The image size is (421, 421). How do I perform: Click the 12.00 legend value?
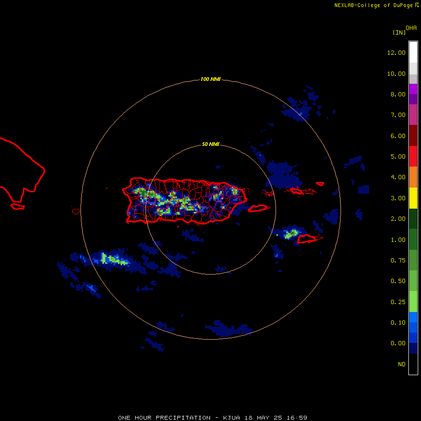coord(396,52)
